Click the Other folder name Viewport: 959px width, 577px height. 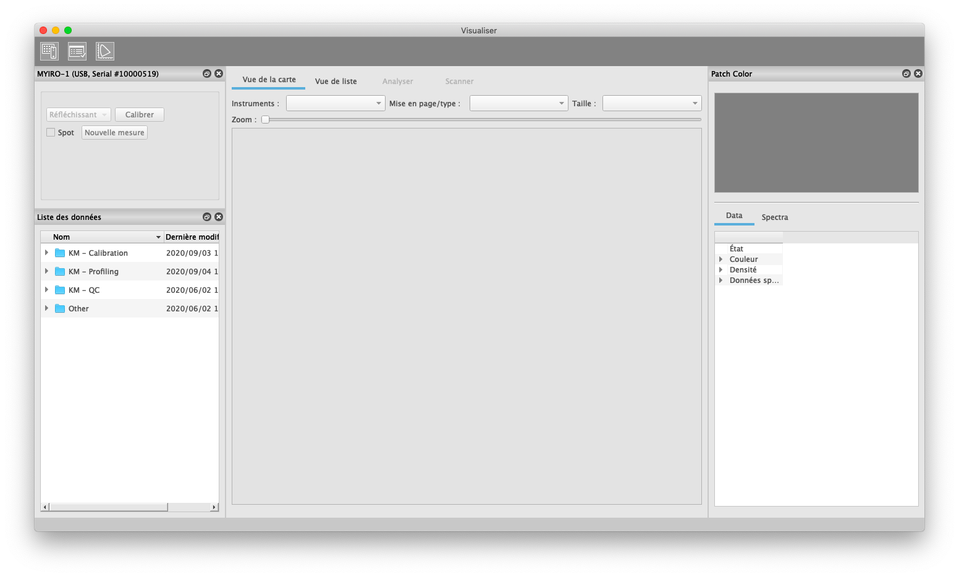(x=78, y=309)
